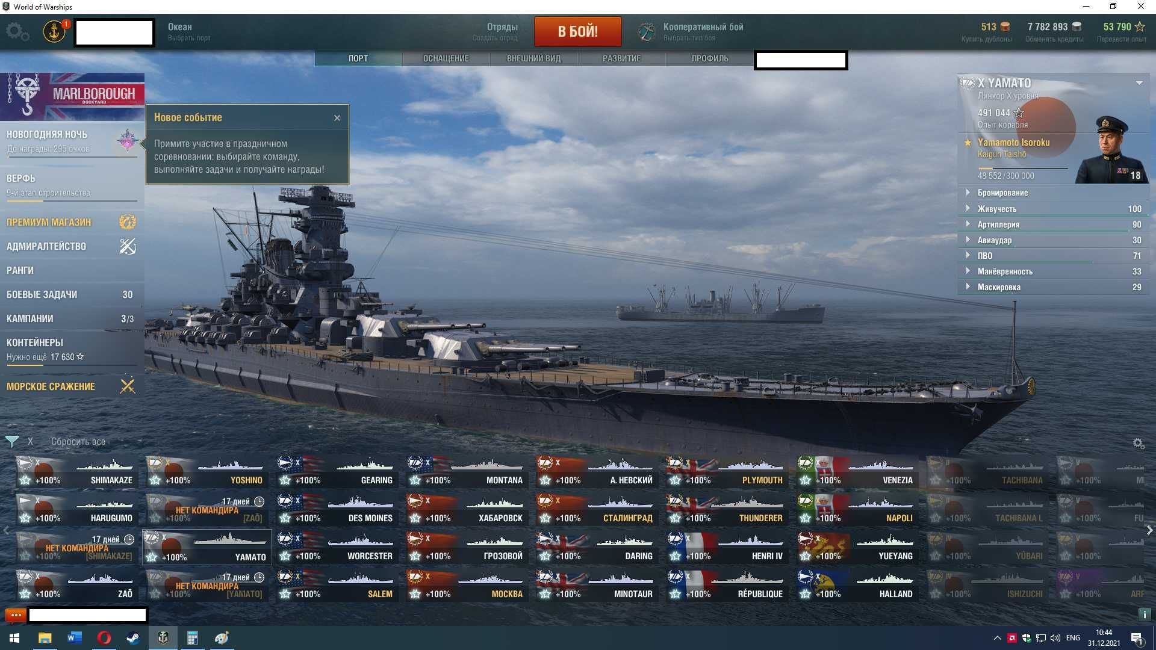The width and height of the screenshot is (1156, 650).
Task: Click Отряды create division button
Action: (x=496, y=32)
